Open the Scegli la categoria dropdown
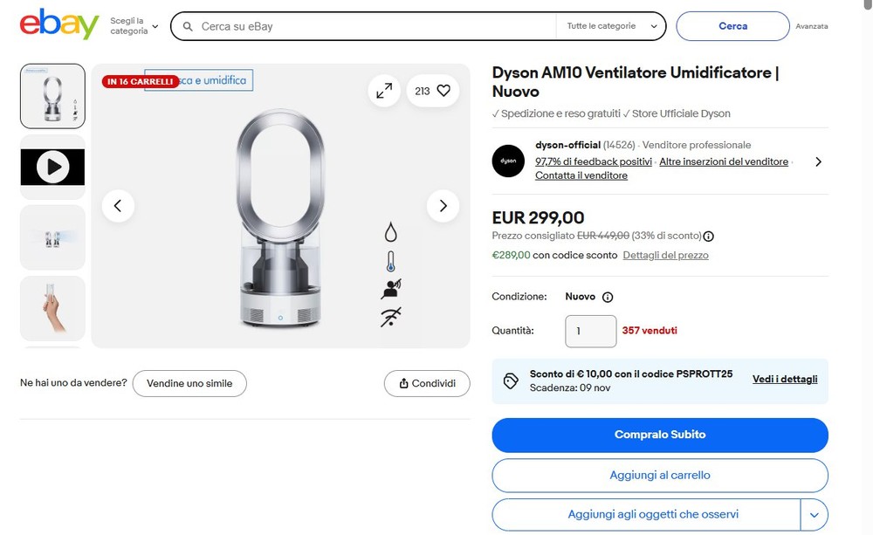The height and width of the screenshot is (535, 873). [x=134, y=26]
